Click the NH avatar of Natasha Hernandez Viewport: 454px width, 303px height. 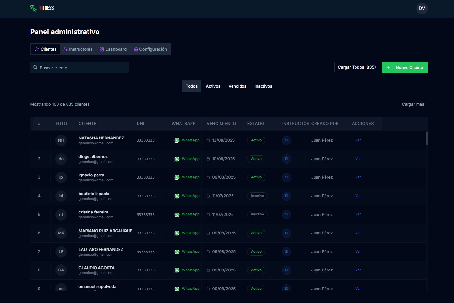(61, 140)
